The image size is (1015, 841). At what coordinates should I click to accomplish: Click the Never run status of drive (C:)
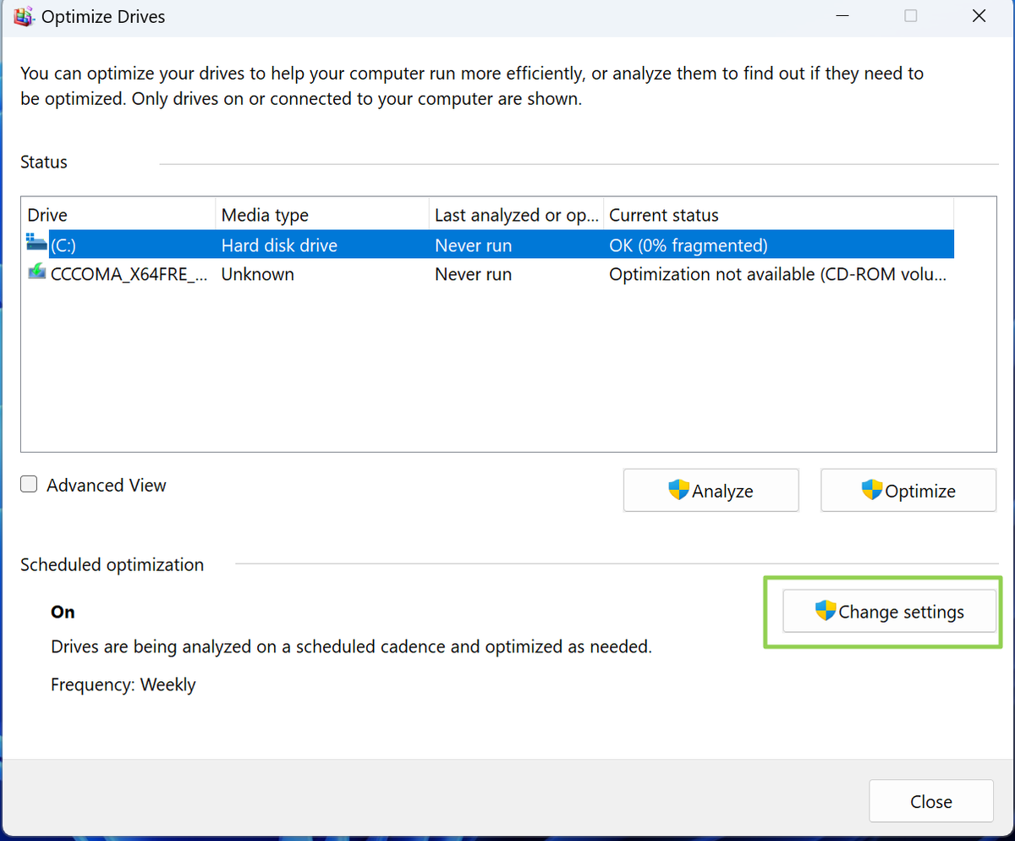click(473, 244)
